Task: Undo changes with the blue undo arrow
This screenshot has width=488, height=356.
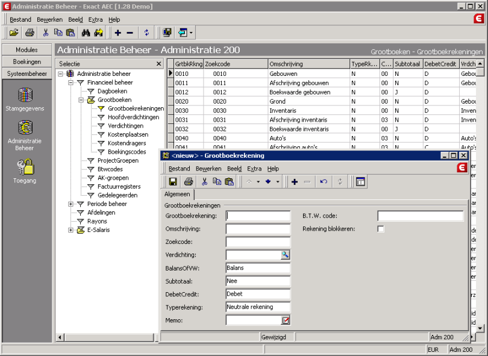Action: tap(324, 182)
